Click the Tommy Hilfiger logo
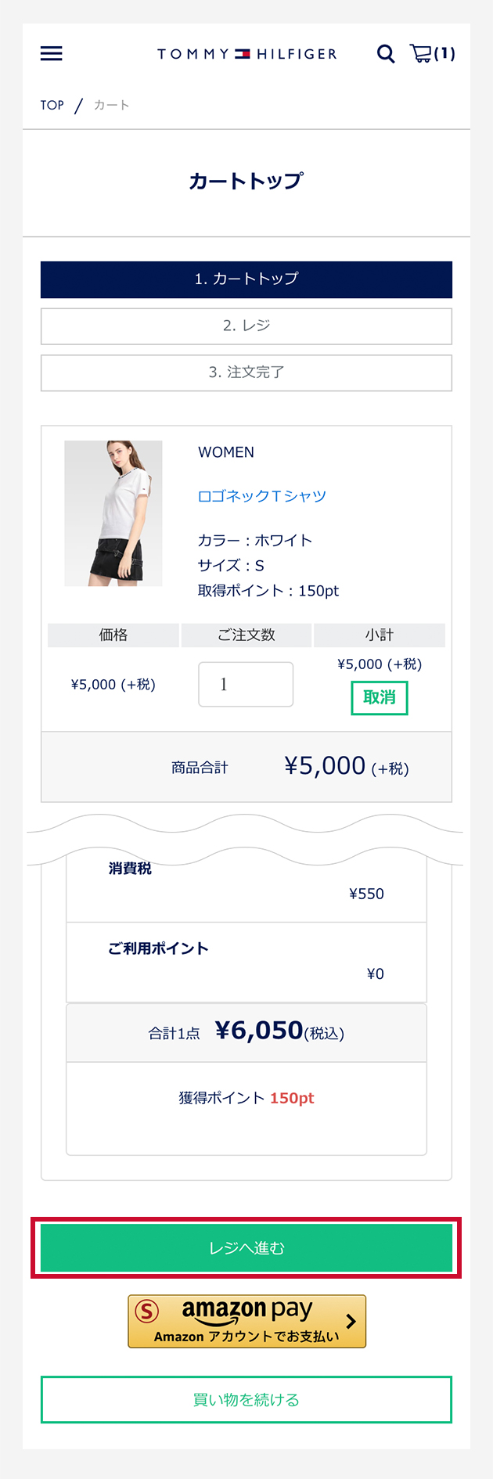493x1479 pixels. [x=246, y=54]
